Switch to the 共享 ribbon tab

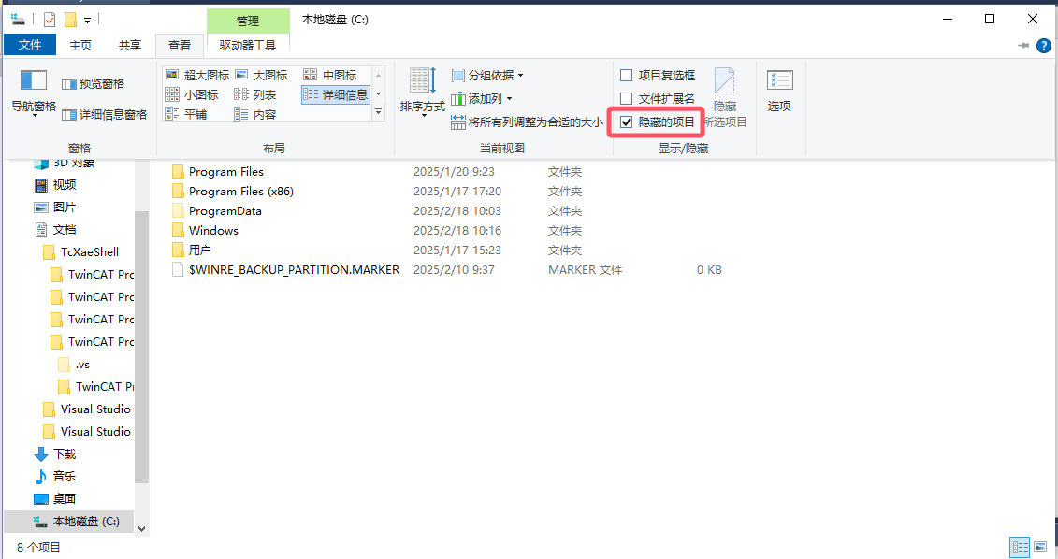(130, 45)
